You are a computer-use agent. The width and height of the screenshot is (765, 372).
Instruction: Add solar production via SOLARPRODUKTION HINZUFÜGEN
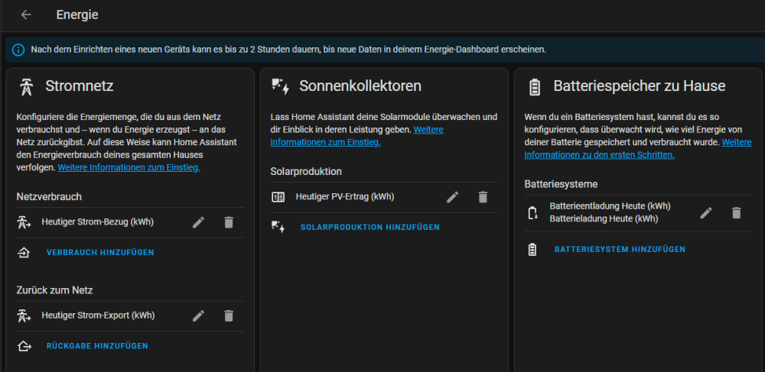click(x=369, y=227)
